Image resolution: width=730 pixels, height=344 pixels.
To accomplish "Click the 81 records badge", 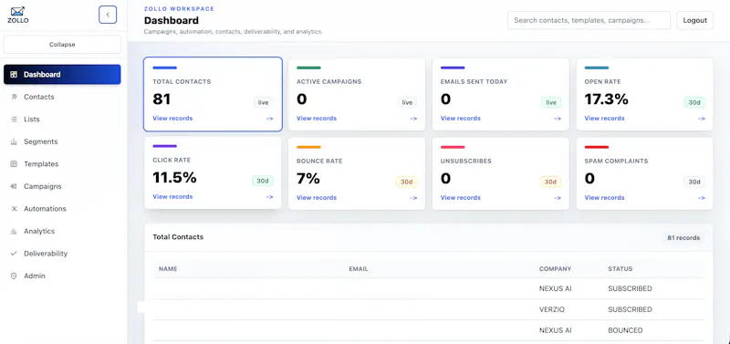I will tap(683, 238).
